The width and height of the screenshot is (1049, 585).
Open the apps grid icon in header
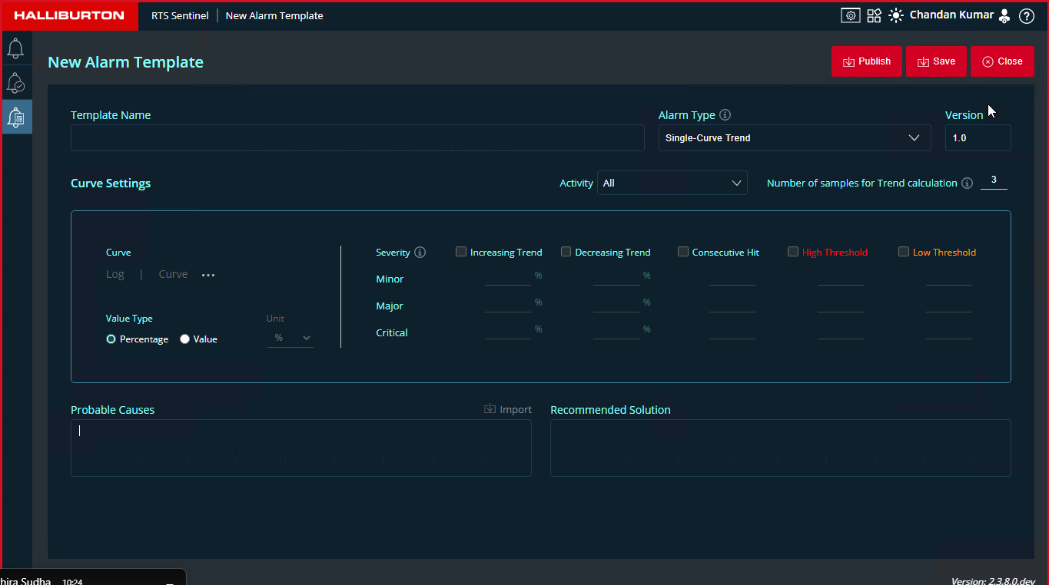tap(874, 15)
